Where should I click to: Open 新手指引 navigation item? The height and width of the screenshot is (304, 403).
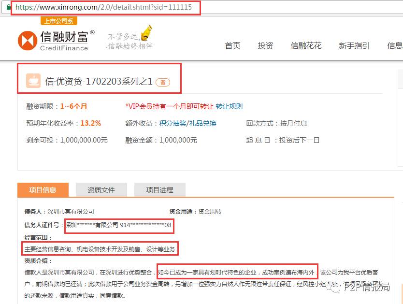[354, 46]
